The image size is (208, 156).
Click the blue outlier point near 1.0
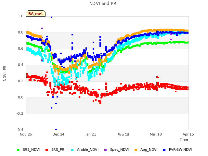pos(51,17)
